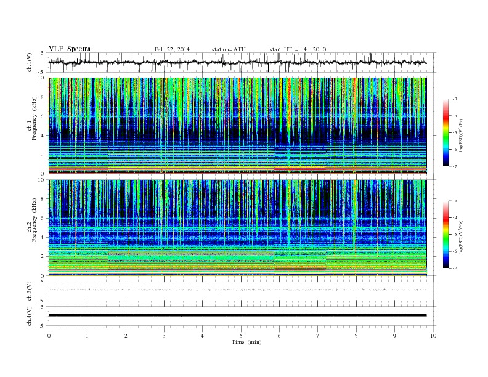Click the "station=ATH" header label
The width and height of the screenshot is (488, 377).
point(229,49)
